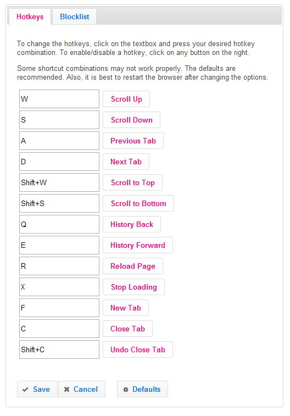Select the Hotkeys tab
Image resolution: width=290 pixels, height=416 pixels.
pos(30,16)
